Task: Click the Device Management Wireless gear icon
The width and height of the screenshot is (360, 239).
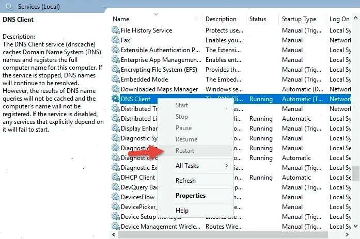Action: [x=116, y=227]
